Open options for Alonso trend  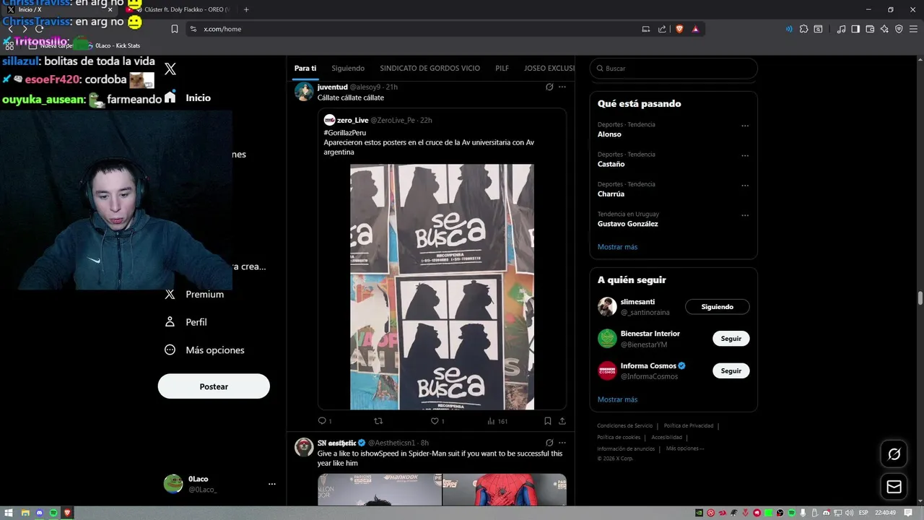(745, 126)
